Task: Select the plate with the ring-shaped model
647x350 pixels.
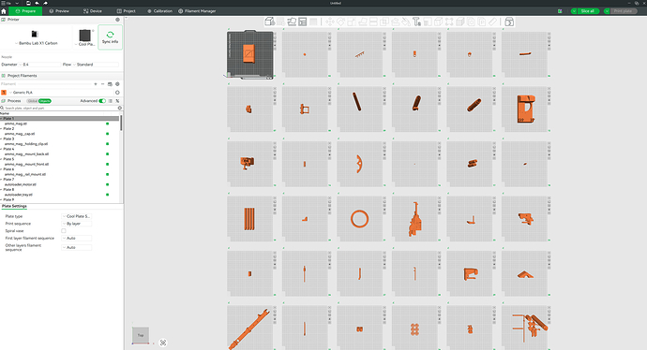Action: 359,219
